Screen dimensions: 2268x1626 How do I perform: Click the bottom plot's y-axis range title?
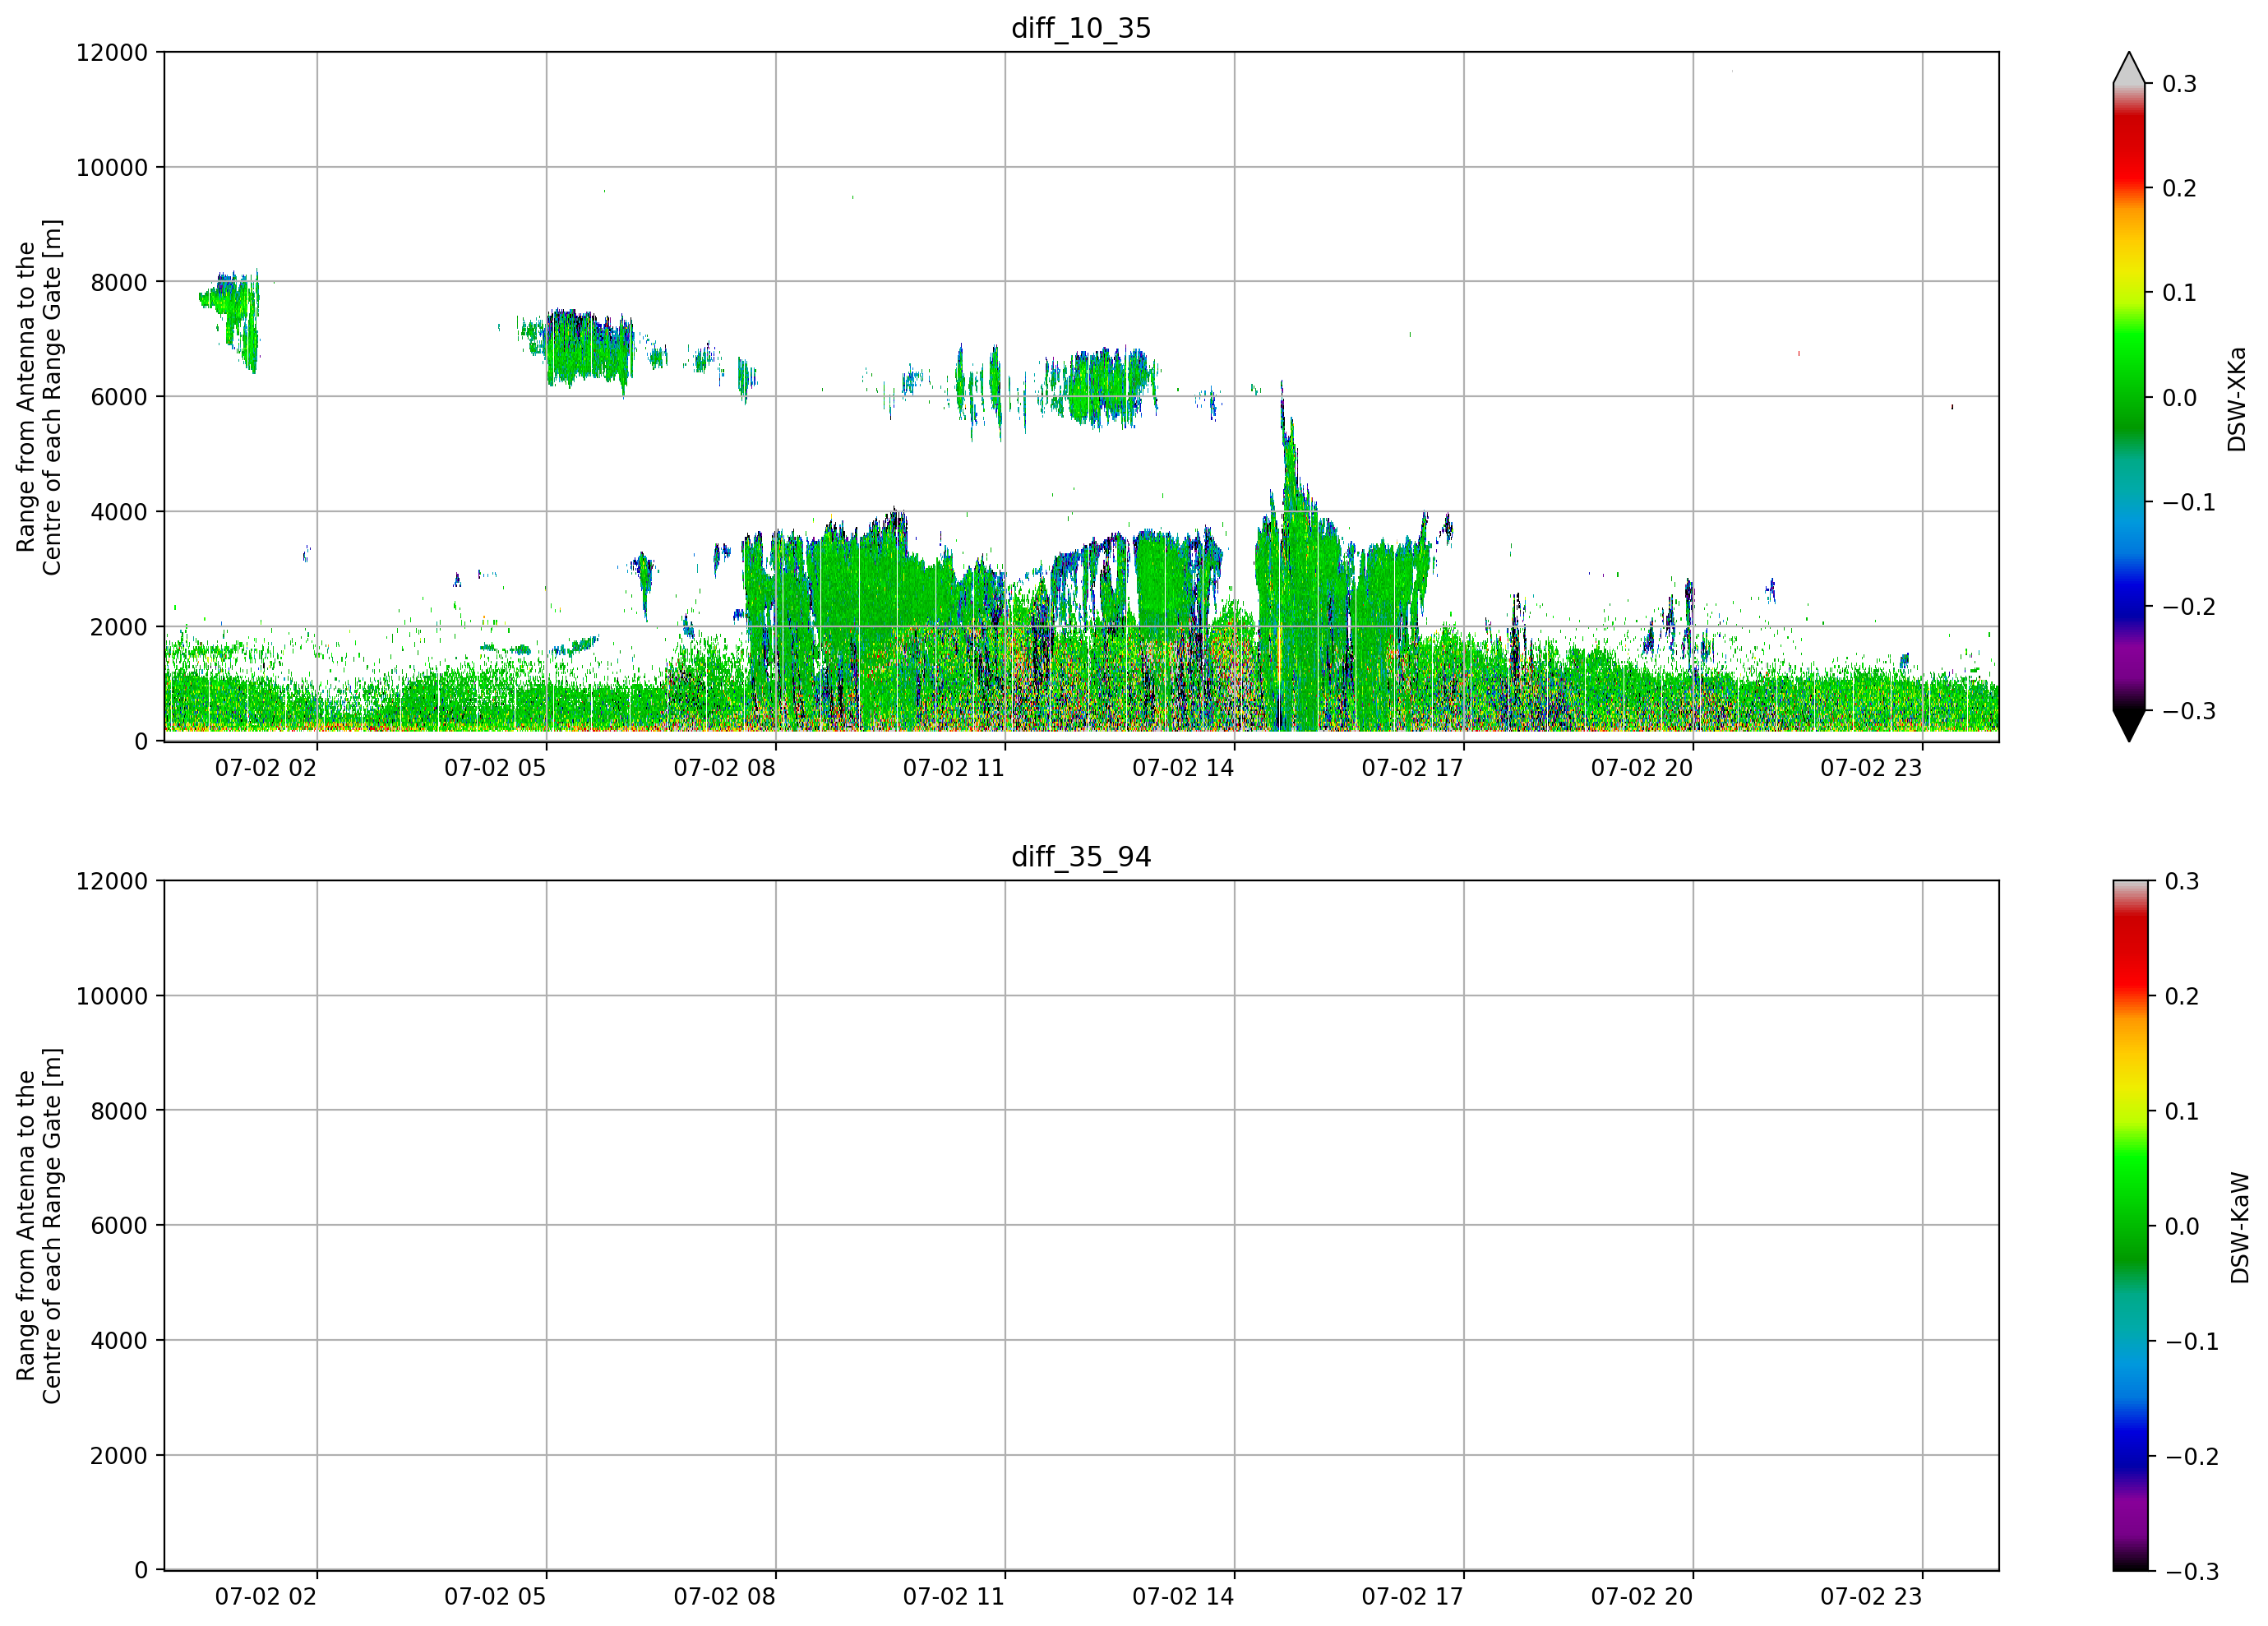(39, 1226)
